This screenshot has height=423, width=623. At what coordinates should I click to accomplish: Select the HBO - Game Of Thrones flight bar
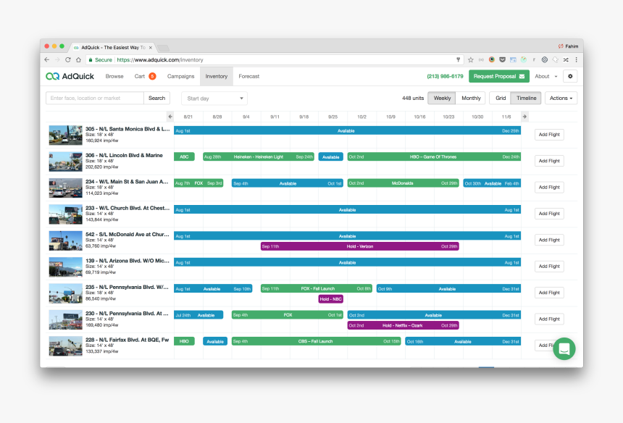pyautogui.click(x=434, y=157)
